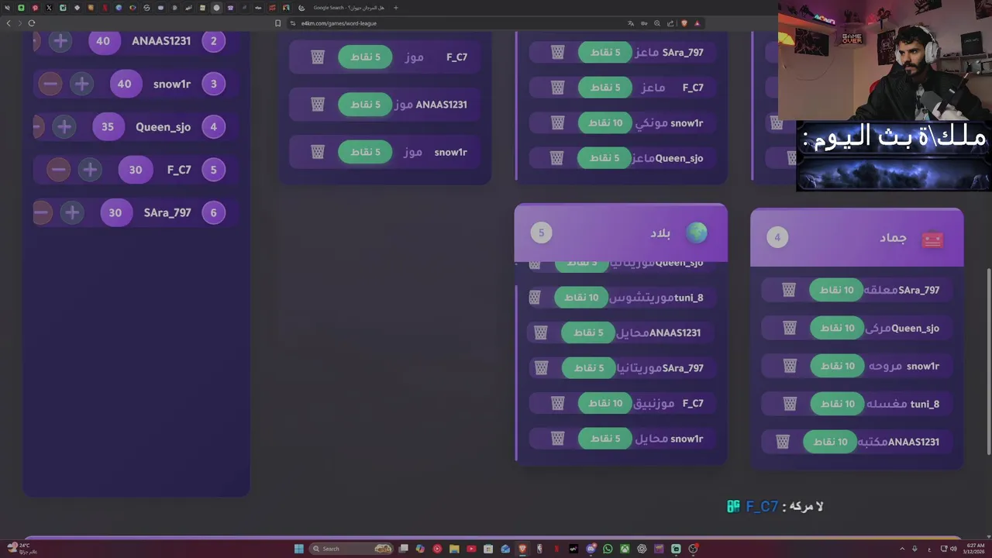Screen dimensions: 992x558
Task: Open WhatsApp from the taskbar
Action: click(x=608, y=549)
